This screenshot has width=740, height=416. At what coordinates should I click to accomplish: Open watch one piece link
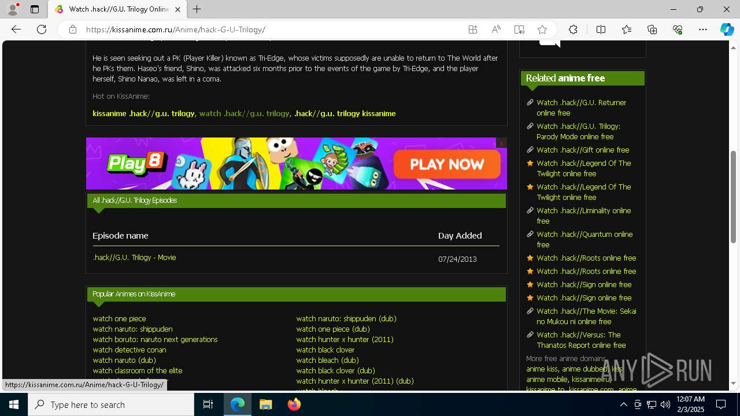[119, 318]
